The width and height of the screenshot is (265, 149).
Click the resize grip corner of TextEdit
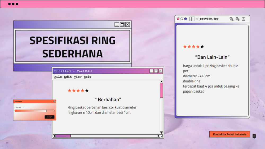point(162,136)
